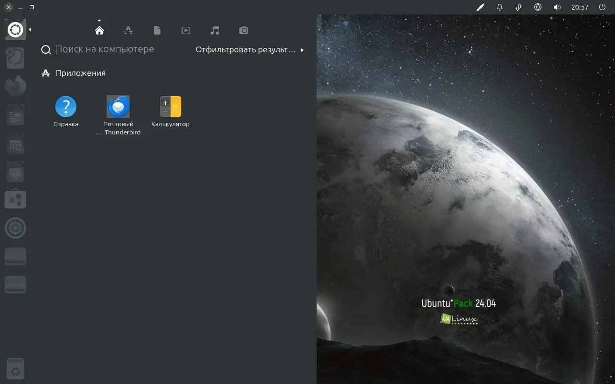615x384 pixels.
Task: Open the globe language indicator
Action: click(538, 7)
